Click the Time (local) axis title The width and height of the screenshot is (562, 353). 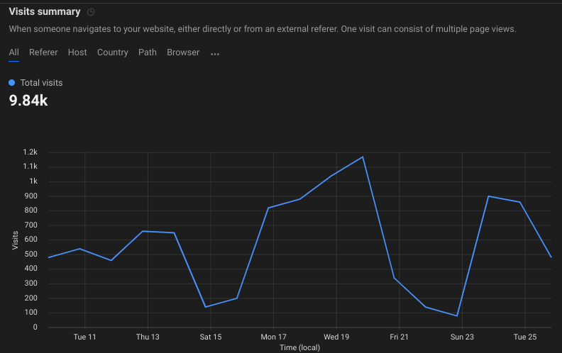click(x=299, y=347)
